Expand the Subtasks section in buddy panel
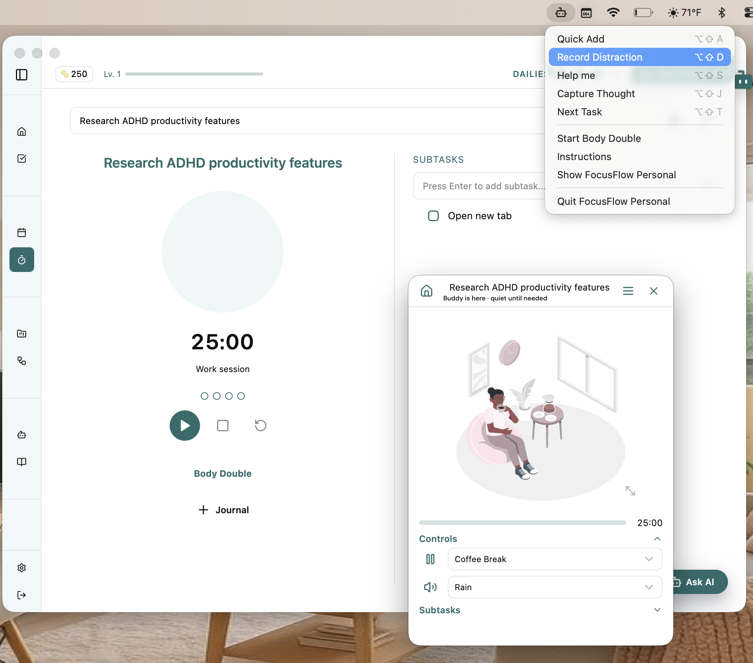The height and width of the screenshot is (663, 753). point(657,610)
